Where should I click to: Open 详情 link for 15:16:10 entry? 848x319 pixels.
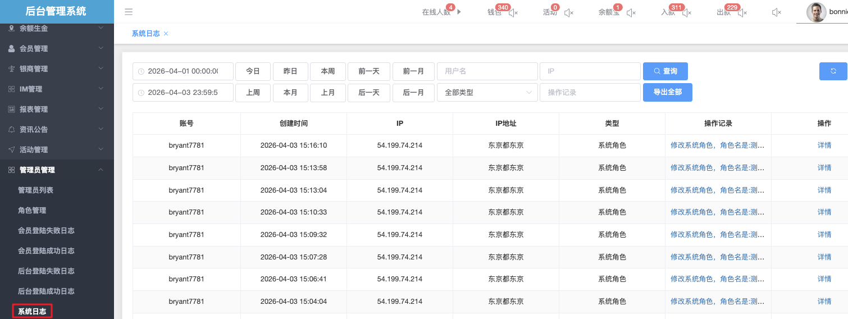pyautogui.click(x=824, y=145)
